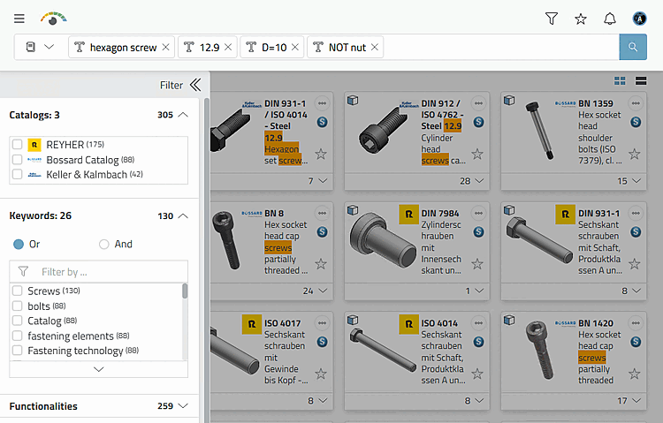Open the user account avatar
Viewport: 663px width, 423px height.
pos(639,19)
